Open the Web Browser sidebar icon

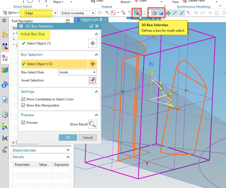click(x=5, y=100)
